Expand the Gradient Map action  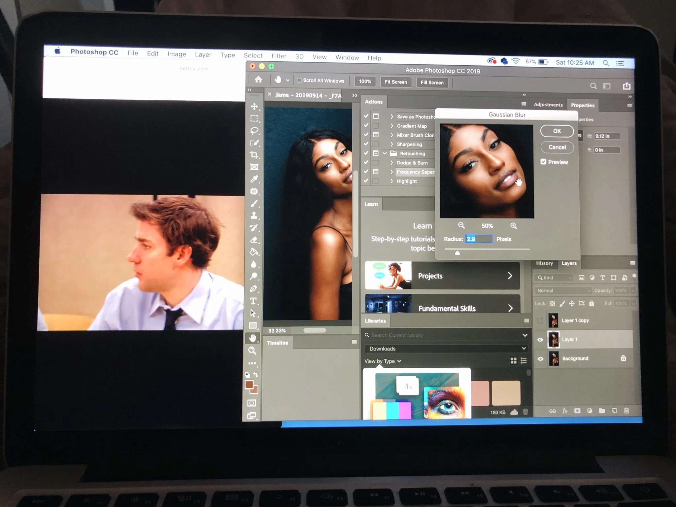(x=392, y=126)
